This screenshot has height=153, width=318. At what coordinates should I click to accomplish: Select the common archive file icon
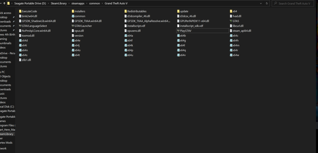(x=73, y=16)
